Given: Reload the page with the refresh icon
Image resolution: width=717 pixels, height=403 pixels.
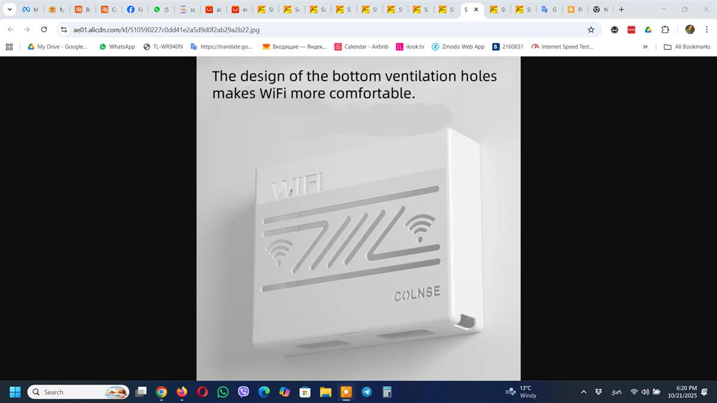Looking at the screenshot, I should coord(44,29).
